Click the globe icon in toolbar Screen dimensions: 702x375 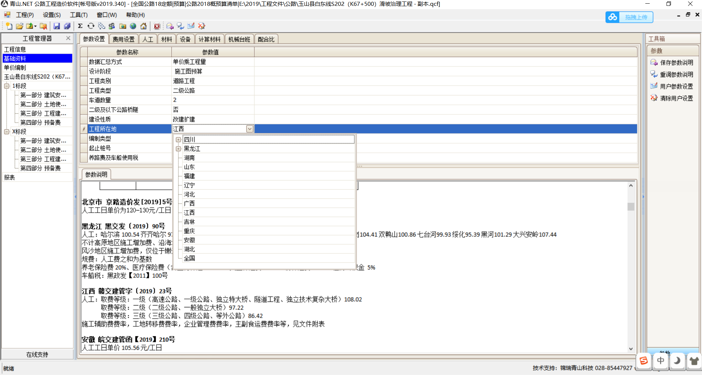coord(133,26)
